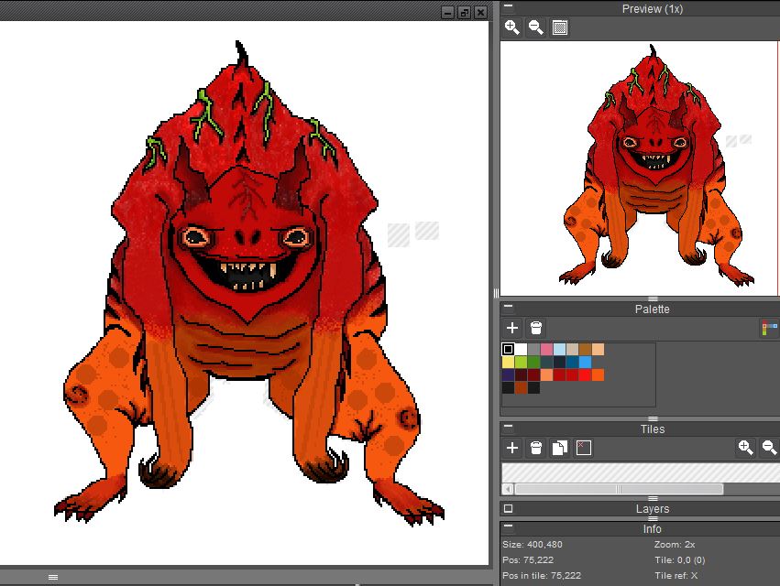Zoom out in the Tiles panel

point(769,448)
